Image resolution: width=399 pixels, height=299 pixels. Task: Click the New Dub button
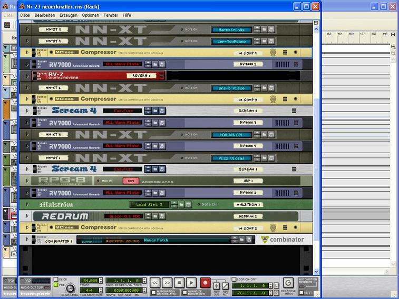(217, 285)
